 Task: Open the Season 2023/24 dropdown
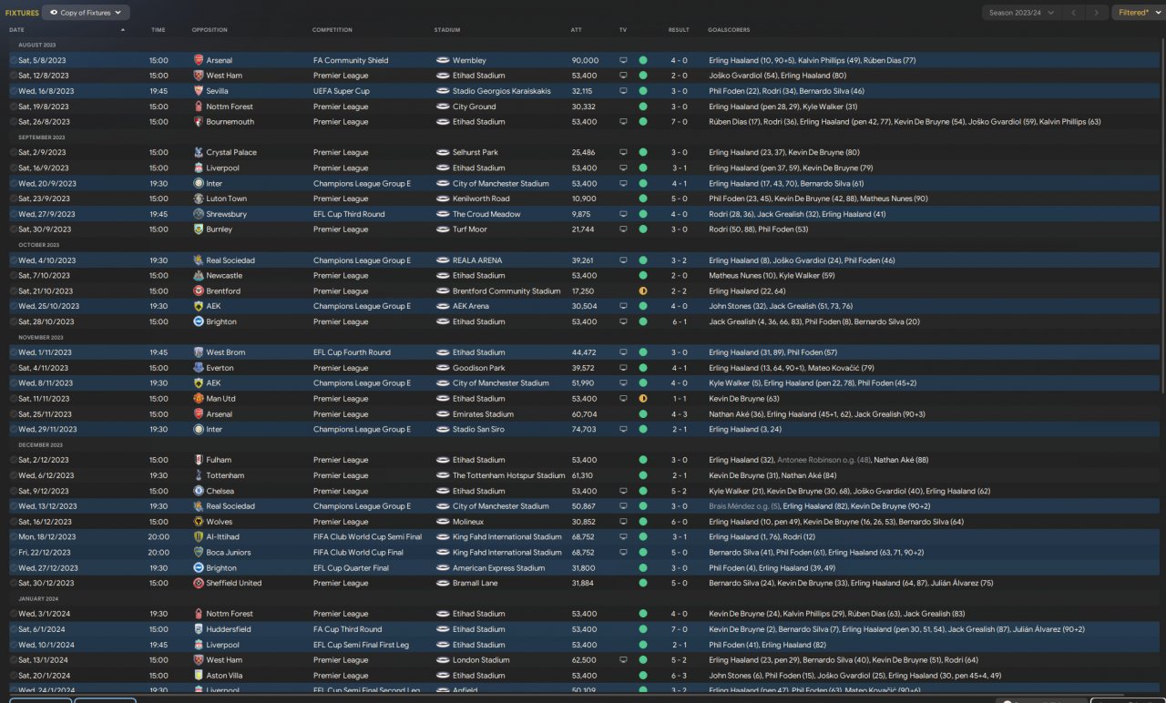(x=1020, y=13)
